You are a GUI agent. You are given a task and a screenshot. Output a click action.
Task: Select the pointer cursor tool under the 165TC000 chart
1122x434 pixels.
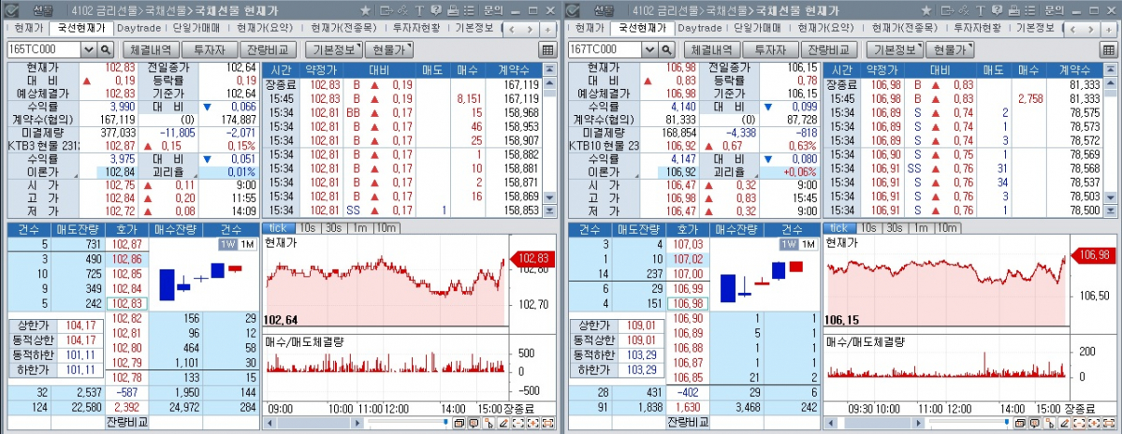pos(488,424)
